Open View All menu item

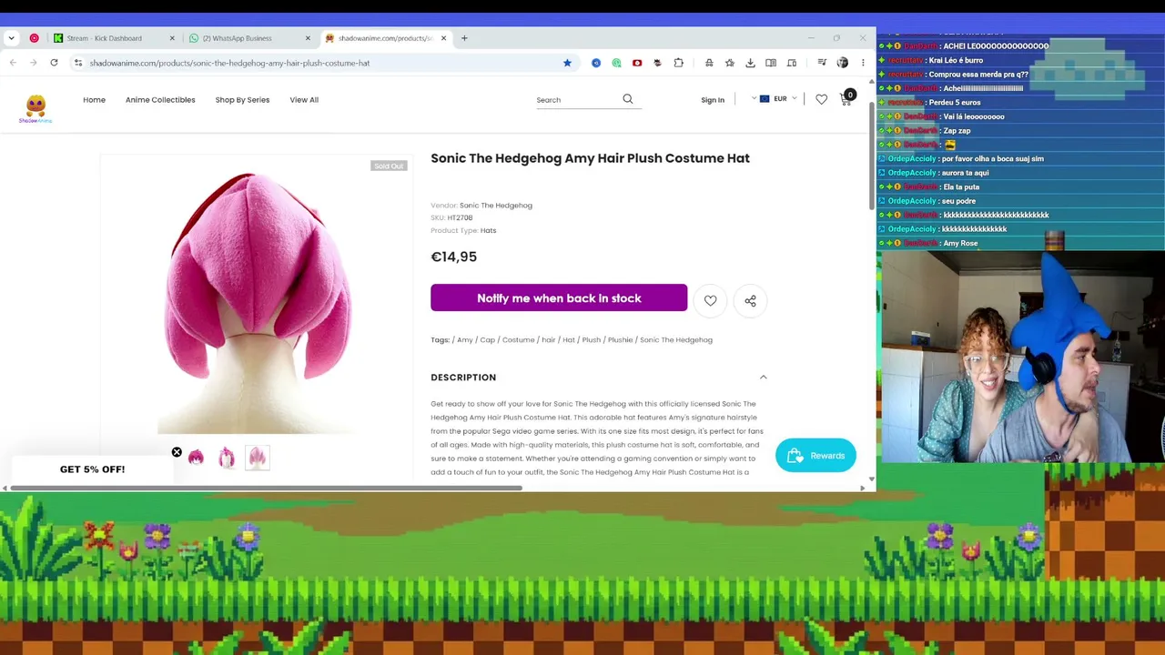pos(304,100)
